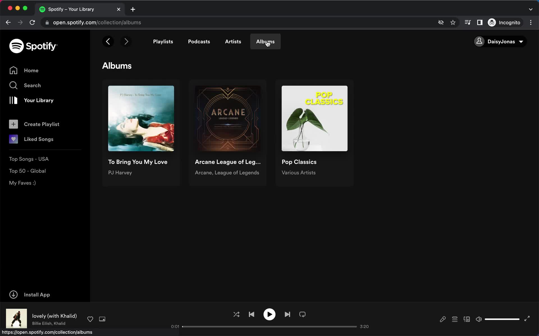Click the queue list icon

[455, 319]
